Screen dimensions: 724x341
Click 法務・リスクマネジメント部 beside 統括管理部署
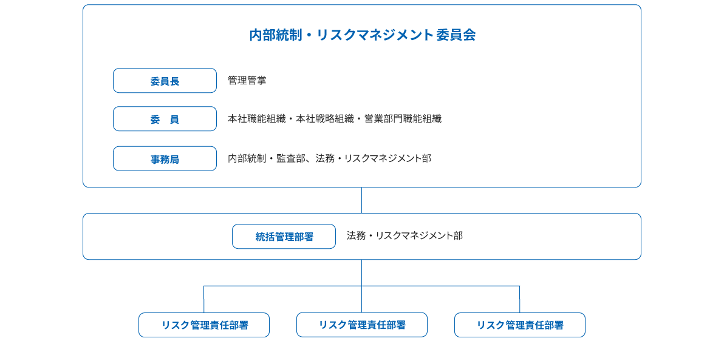pyautogui.click(x=405, y=235)
